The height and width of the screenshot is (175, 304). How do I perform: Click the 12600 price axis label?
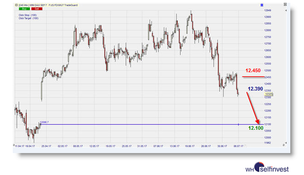pyautogui.click(x=267, y=57)
